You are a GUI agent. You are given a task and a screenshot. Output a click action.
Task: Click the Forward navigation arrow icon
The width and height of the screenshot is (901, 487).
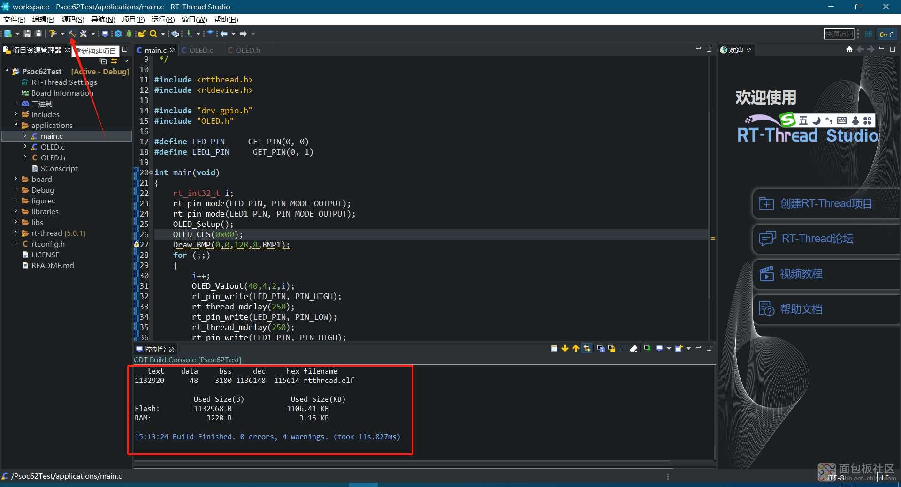pos(244,34)
